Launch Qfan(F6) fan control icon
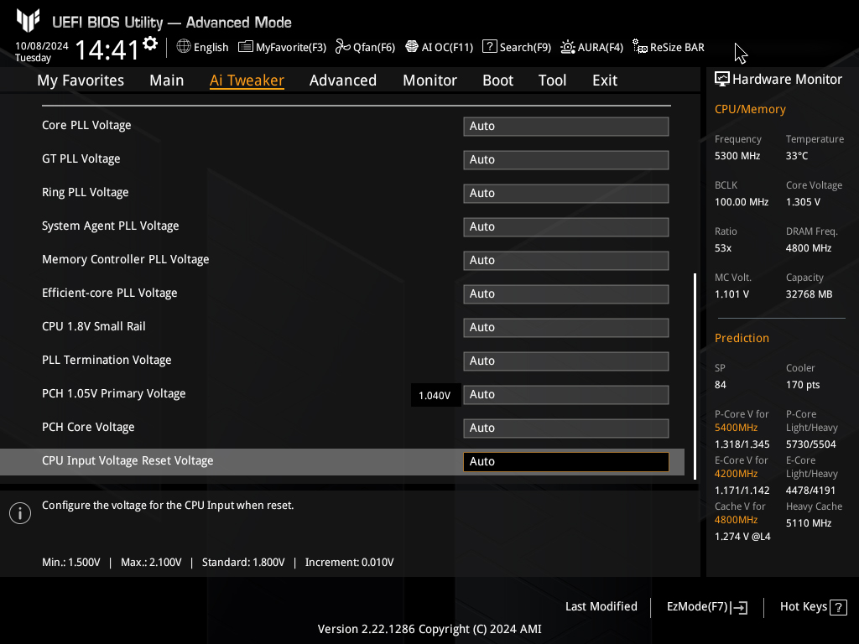This screenshot has width=859, height=644. 343,47
